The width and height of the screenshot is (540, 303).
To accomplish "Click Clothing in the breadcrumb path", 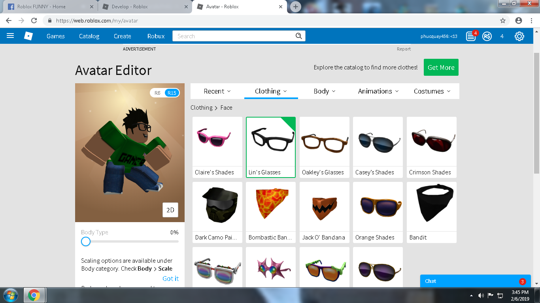I will coord(201,108).
